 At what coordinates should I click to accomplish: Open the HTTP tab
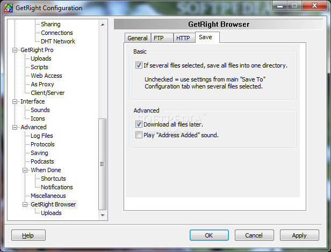coord(184,38)
